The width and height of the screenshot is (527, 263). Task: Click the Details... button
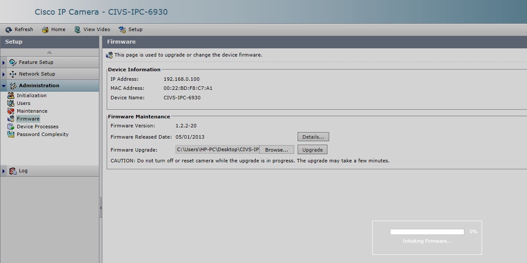313,137
